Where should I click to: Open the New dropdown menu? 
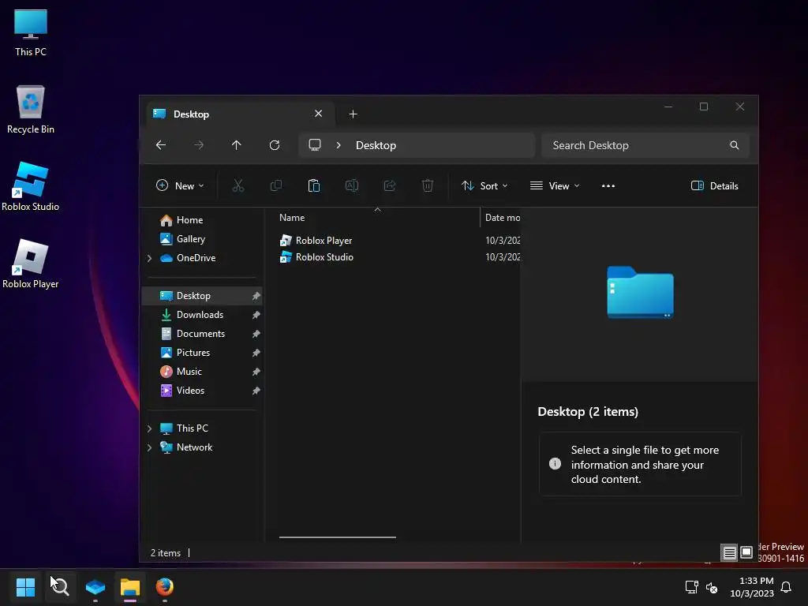(x=180, y=186)
